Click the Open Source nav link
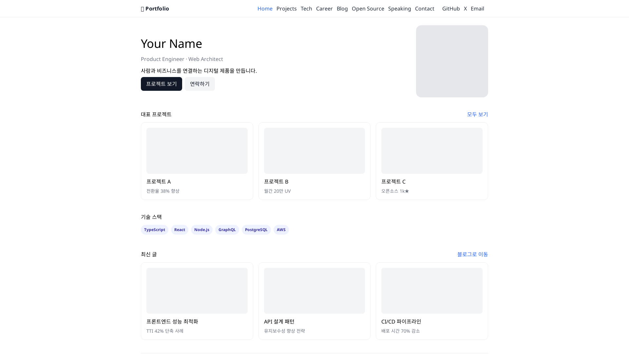629x354 pixels. (x=368, y=9)
